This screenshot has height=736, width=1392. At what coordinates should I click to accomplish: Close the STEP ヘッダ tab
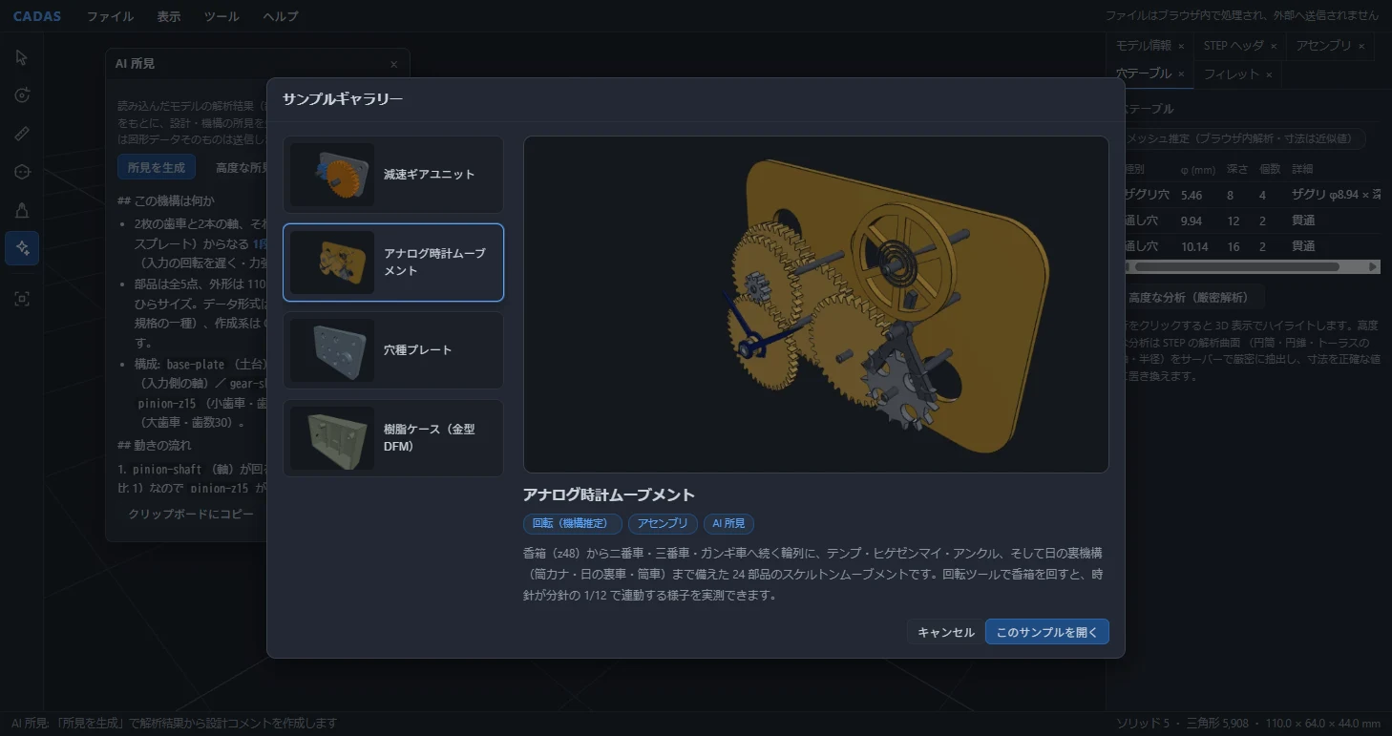(1273, 46)
